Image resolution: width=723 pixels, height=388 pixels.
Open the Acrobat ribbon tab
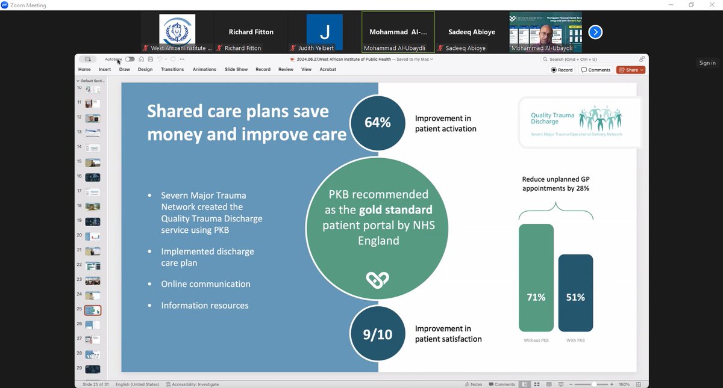(328, 69)
